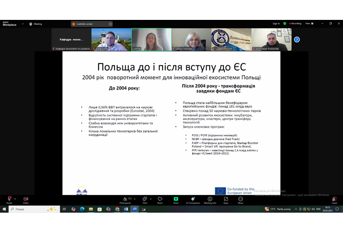Open Meeting info
Image resolution: width=343 pixels, height=232 pixels.
point(210,199)
